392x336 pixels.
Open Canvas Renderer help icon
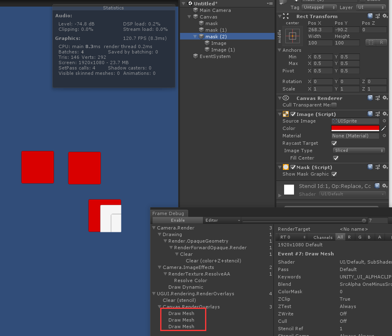(x=370, y=98)
